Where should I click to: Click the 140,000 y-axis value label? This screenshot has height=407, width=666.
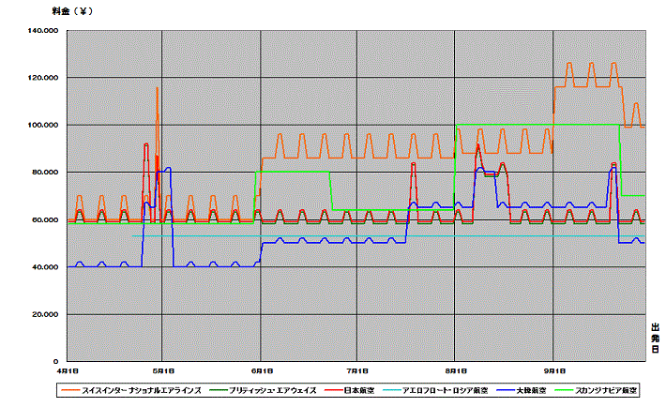(44, 30)
